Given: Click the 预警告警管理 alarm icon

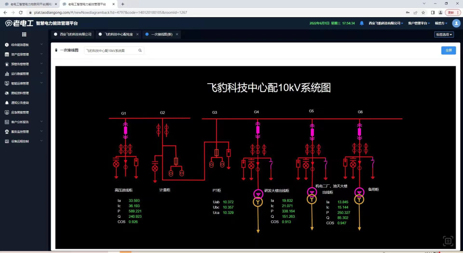Looking at the screenshot, I should [7, 64].
